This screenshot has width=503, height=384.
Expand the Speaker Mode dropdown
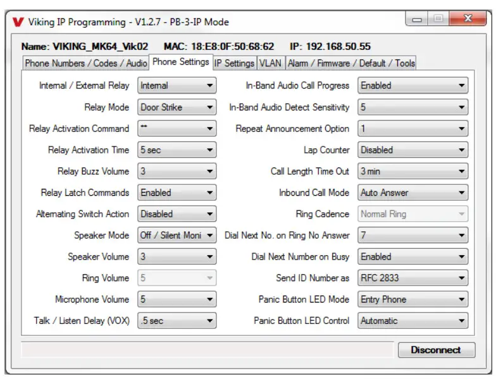tap(177, 236)
